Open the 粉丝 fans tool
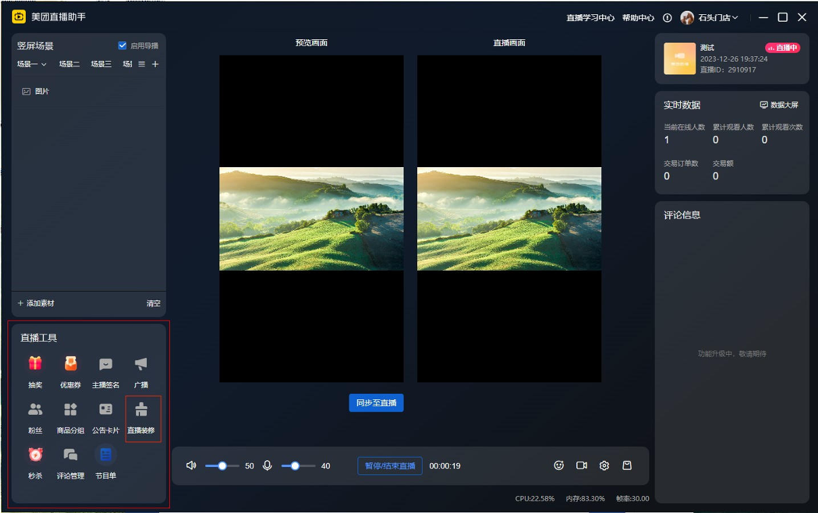818x513 pixels. pos(35,416)
